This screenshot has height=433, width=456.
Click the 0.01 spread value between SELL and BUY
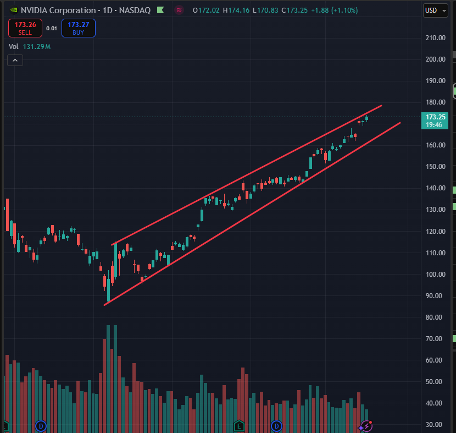click(x=52, y=28)
